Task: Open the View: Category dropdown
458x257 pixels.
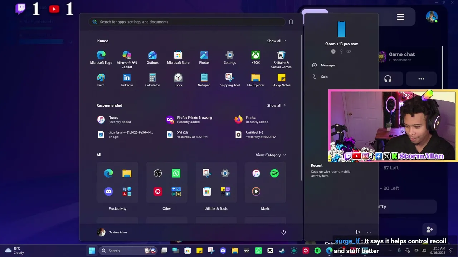Action: click(x=271, y=155)
